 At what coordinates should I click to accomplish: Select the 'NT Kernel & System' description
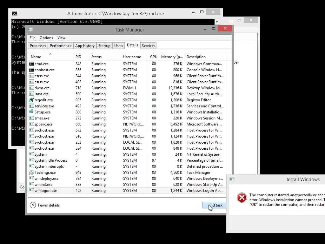click(x=203, y=154)
